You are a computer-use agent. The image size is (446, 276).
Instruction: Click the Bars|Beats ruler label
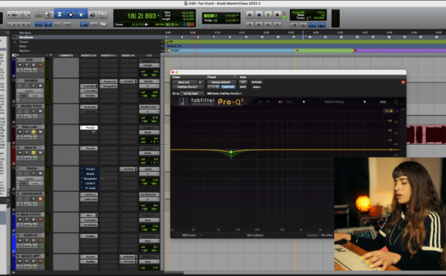point(26,37)
